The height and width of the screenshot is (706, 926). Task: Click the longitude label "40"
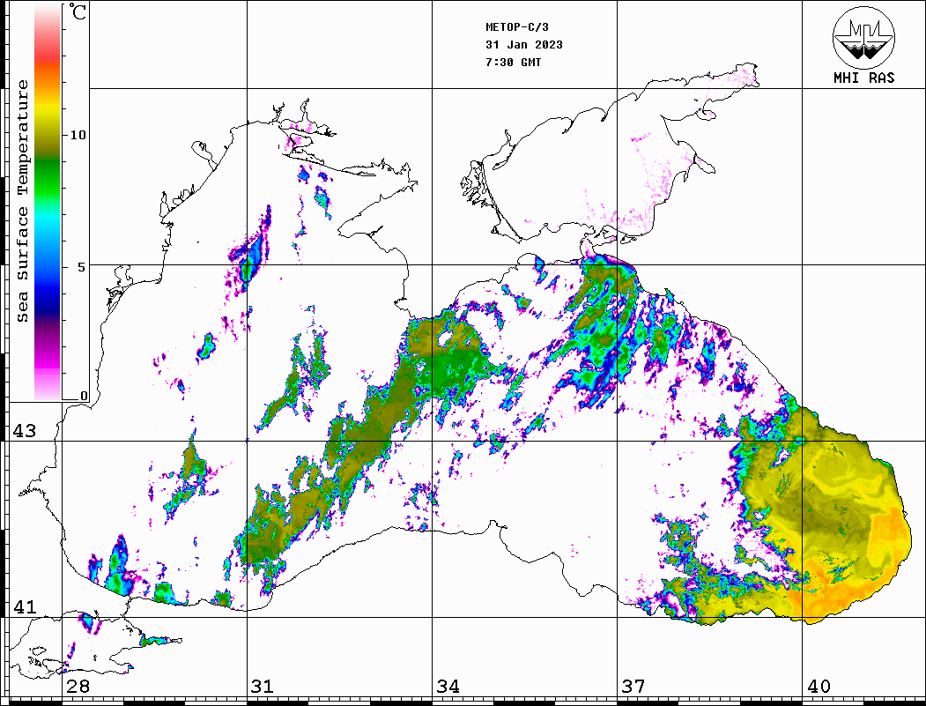pos(819,686)
